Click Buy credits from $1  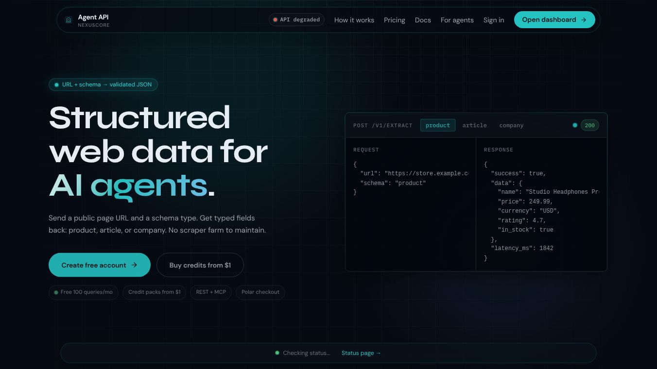point(200,265)
